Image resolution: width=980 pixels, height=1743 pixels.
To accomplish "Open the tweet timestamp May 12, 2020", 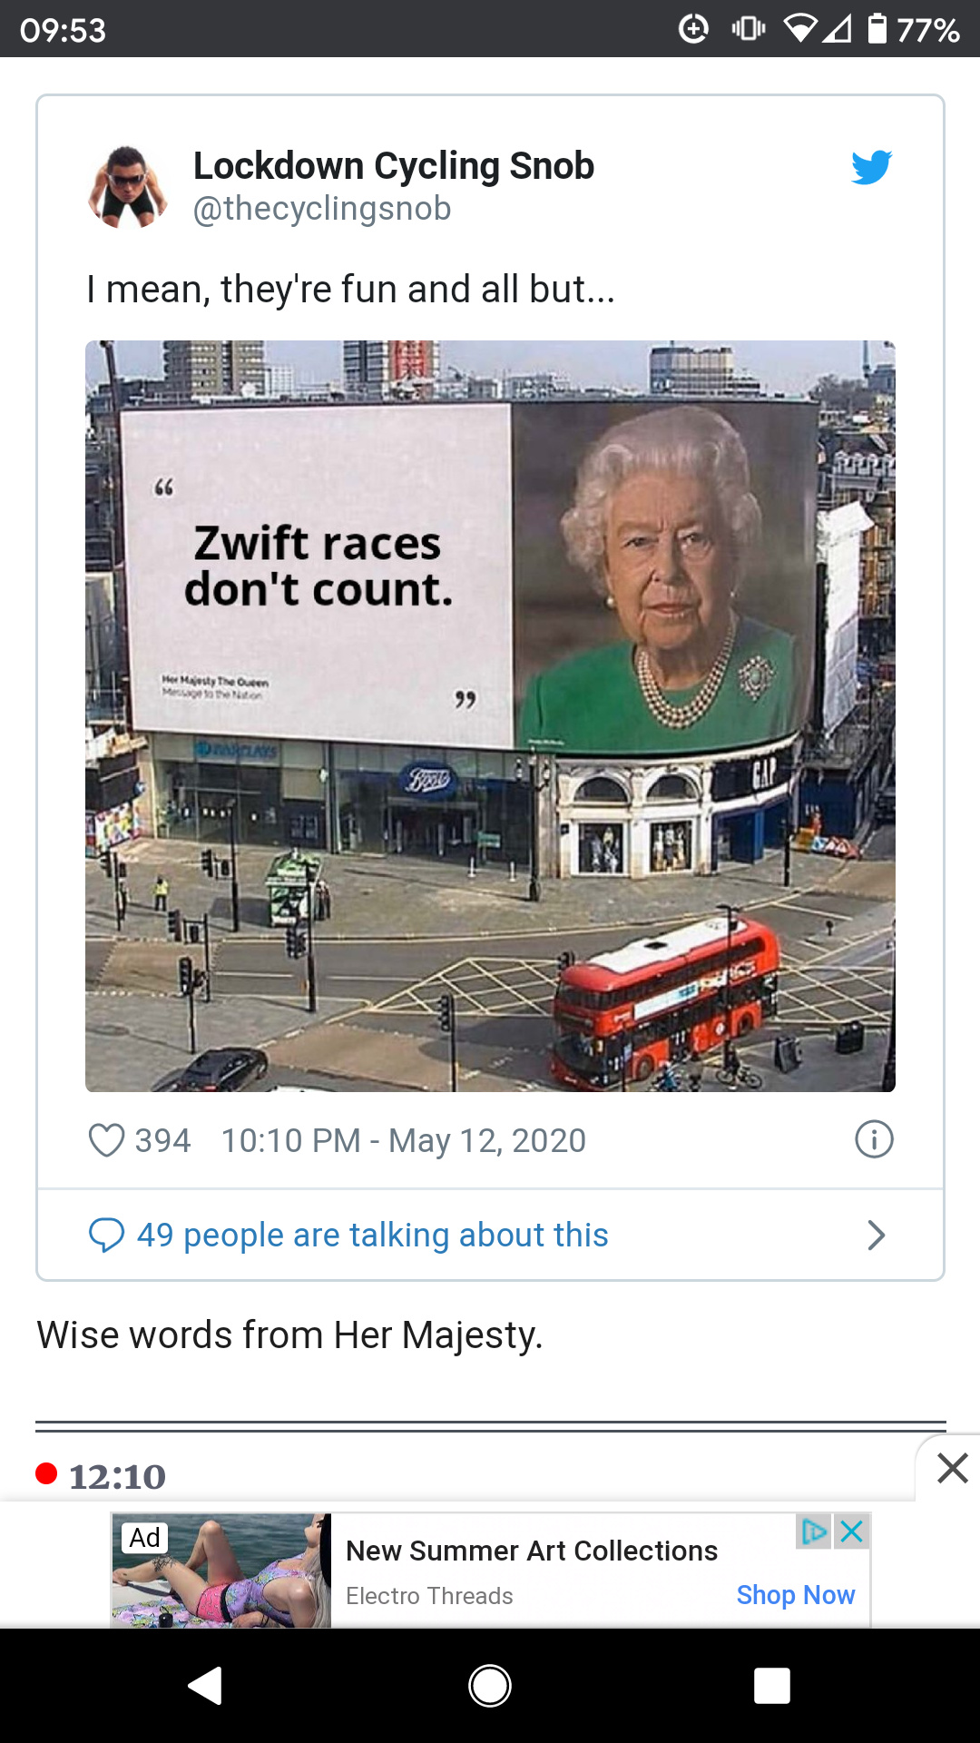I will 404,1140.
